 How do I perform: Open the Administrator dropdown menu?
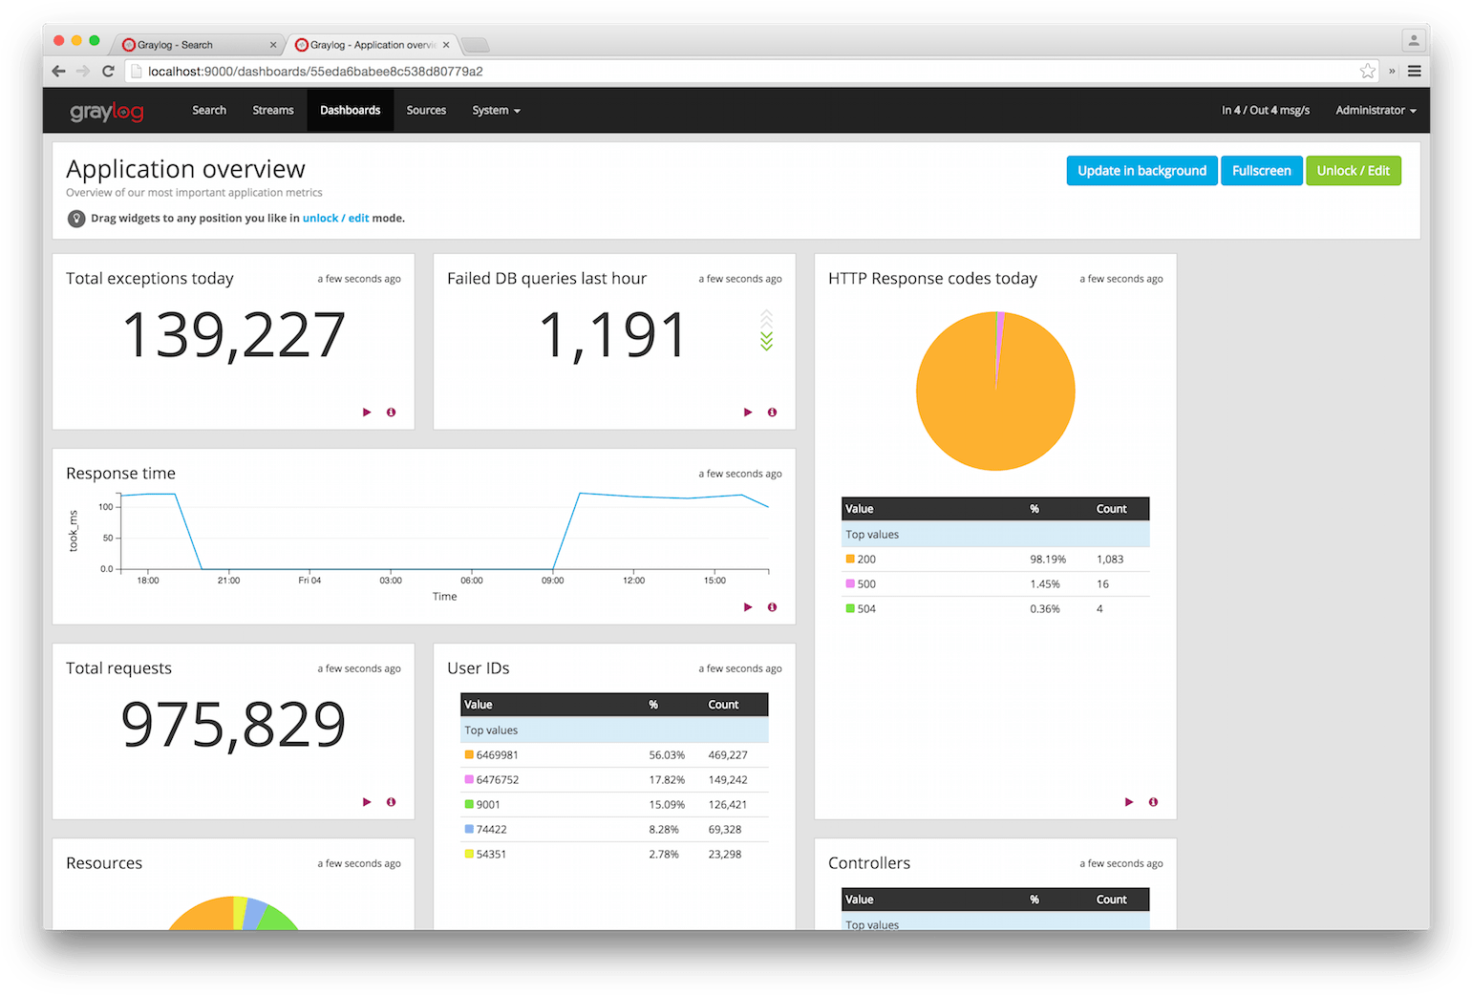[1376, 111]
